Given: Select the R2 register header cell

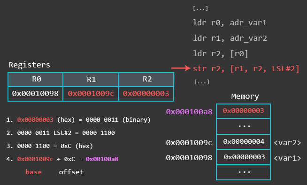Looking at the screenshot, I should pos(146,80).
